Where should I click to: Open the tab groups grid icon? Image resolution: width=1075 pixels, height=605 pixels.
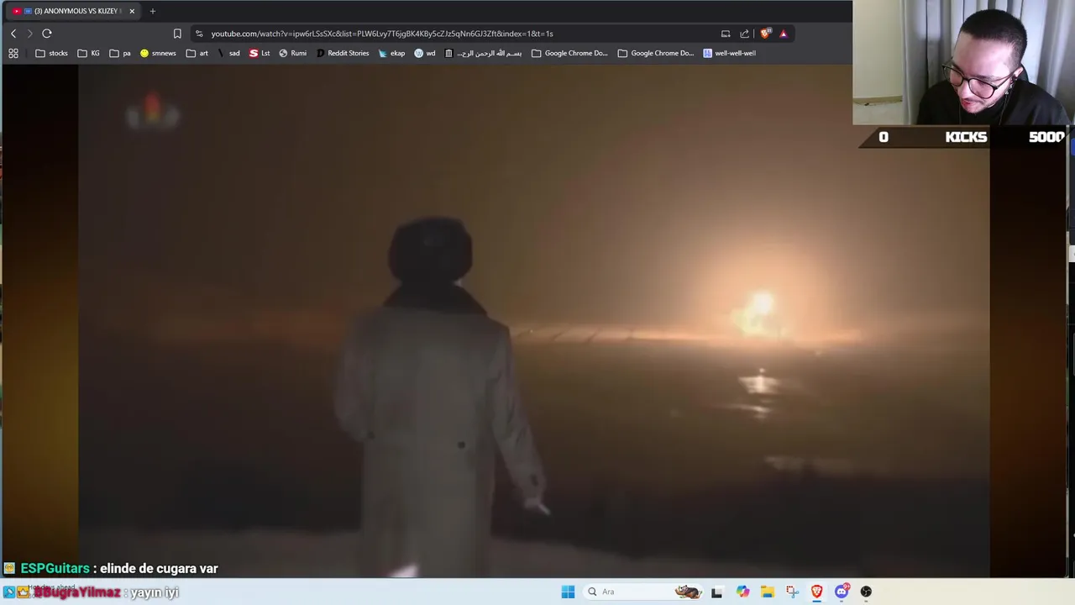click(13, 53)
